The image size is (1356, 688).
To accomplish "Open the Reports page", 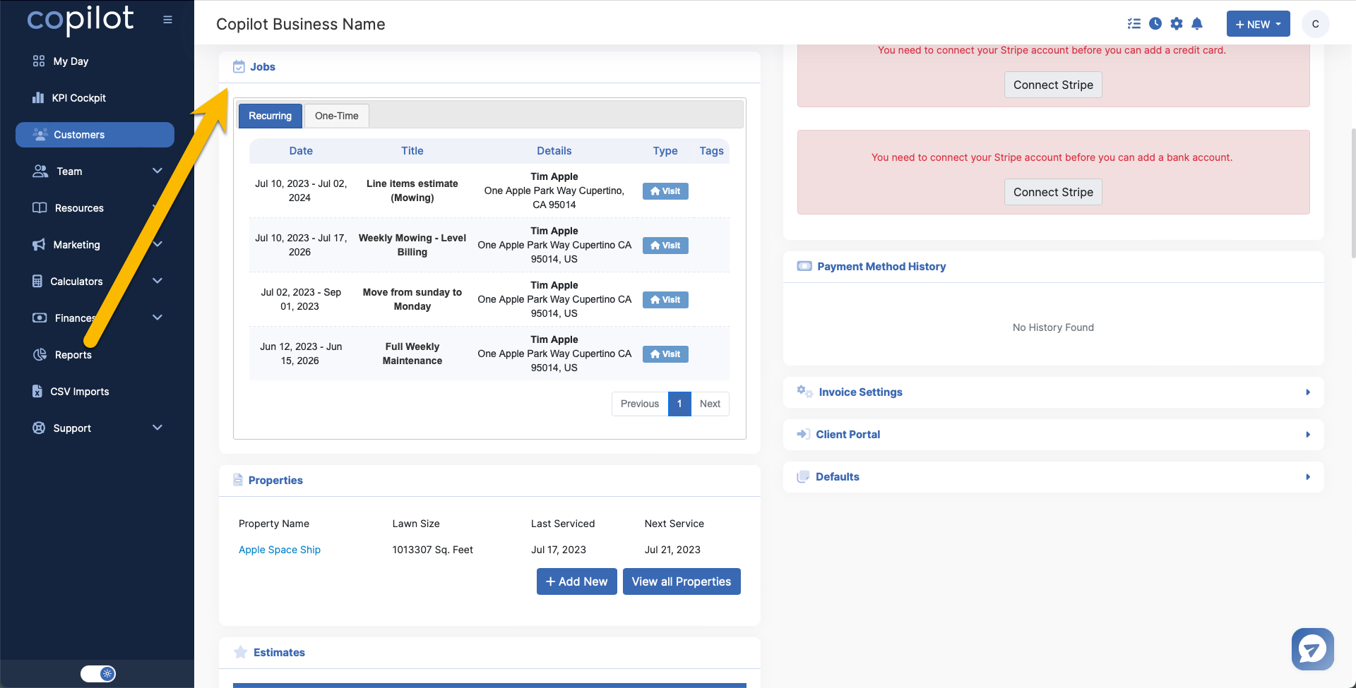I will click(x=73, y=355).
